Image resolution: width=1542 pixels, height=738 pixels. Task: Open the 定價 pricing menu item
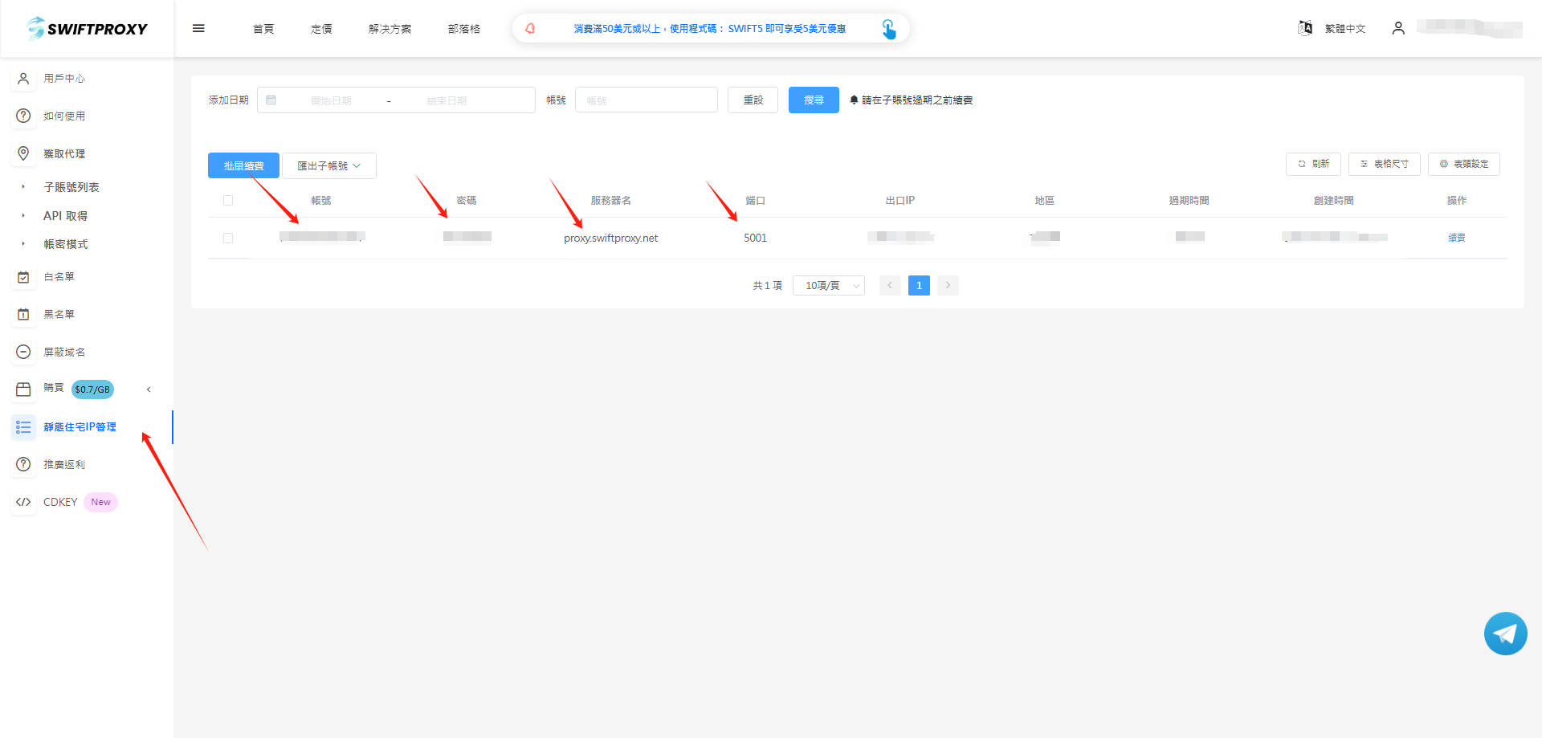pyautogui.click(x=321, y=29)
